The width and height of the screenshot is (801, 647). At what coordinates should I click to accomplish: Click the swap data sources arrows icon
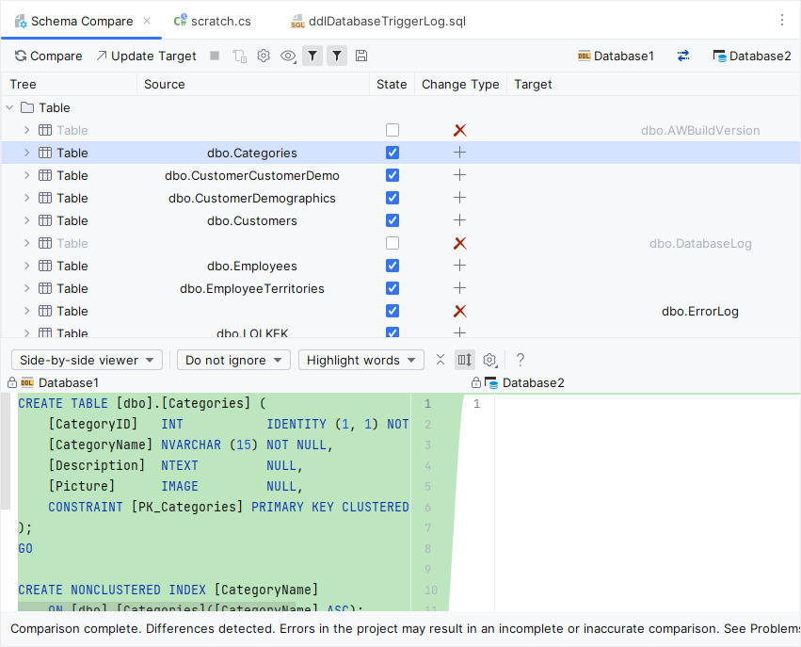pyautogui.click(x=682, y=56)
